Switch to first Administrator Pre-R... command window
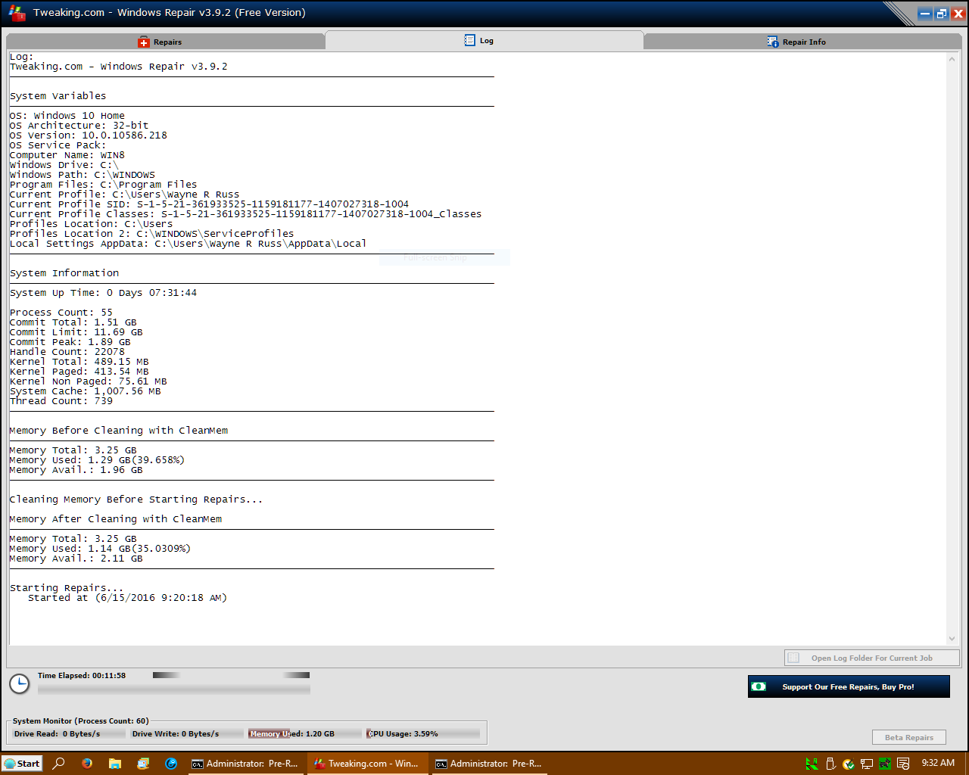969x775 pixels. (x=245, y=764)
